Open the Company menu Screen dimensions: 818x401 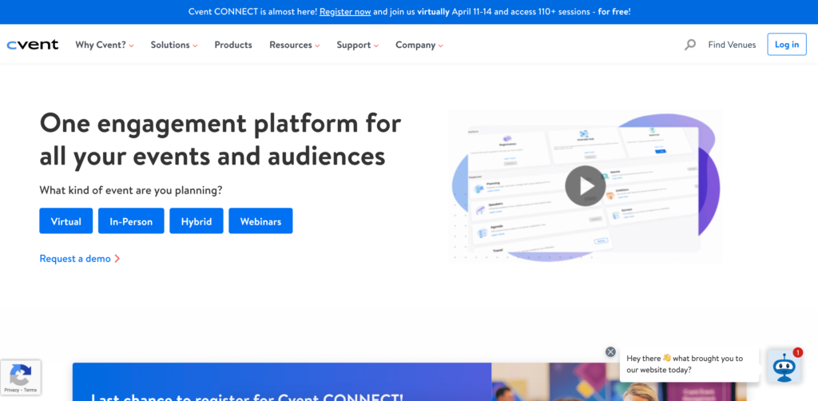coord(419,45)
